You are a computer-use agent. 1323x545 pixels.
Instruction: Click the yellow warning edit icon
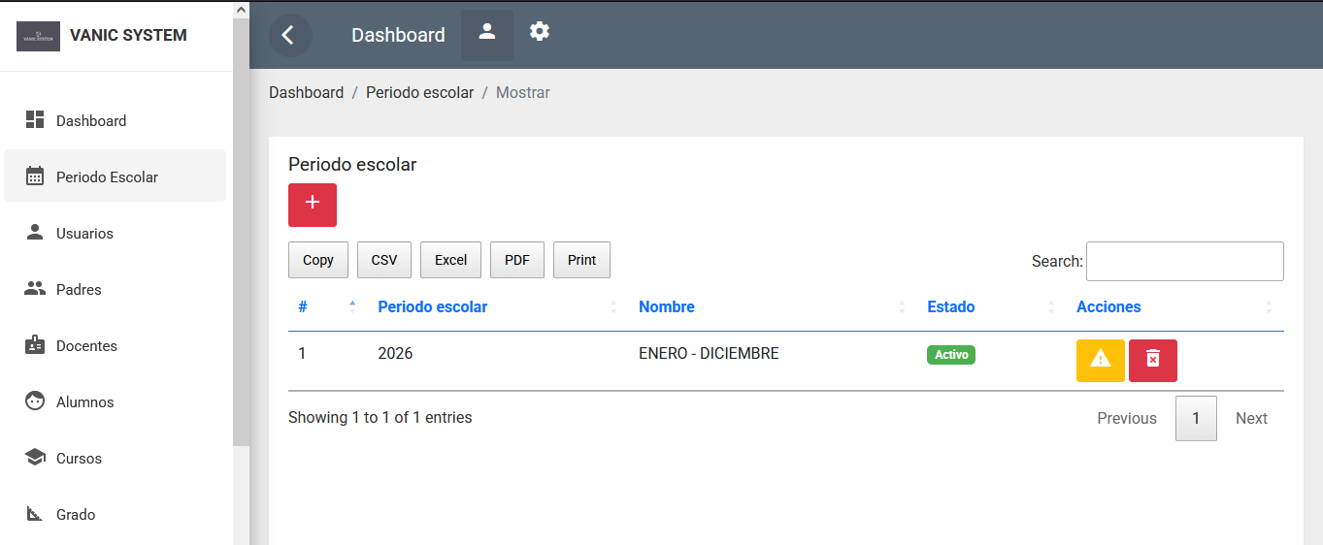click(1100, 360)
